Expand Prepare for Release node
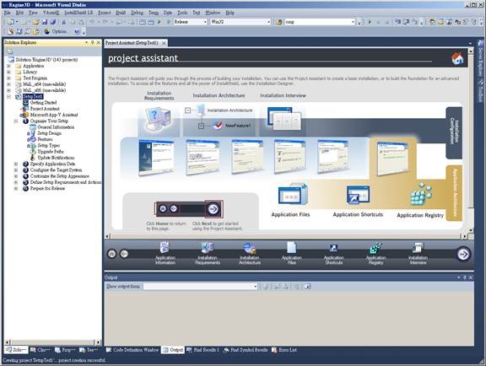This screenshot has width=486, height=366. pyautogui.click(x=16, y=188)
